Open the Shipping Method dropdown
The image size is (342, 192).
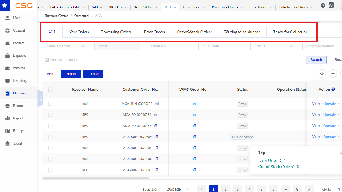pyautogui.click(x=322, y=46)
